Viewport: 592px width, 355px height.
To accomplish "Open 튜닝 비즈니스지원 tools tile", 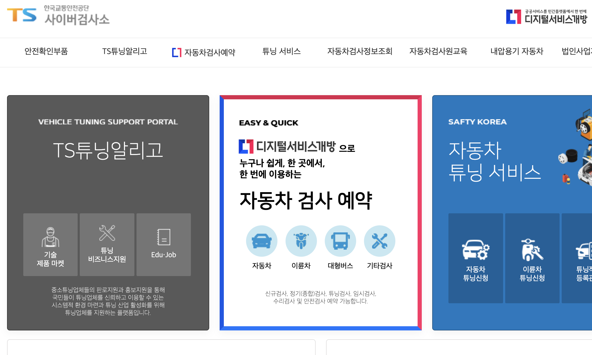I will [x=107, y=245].
